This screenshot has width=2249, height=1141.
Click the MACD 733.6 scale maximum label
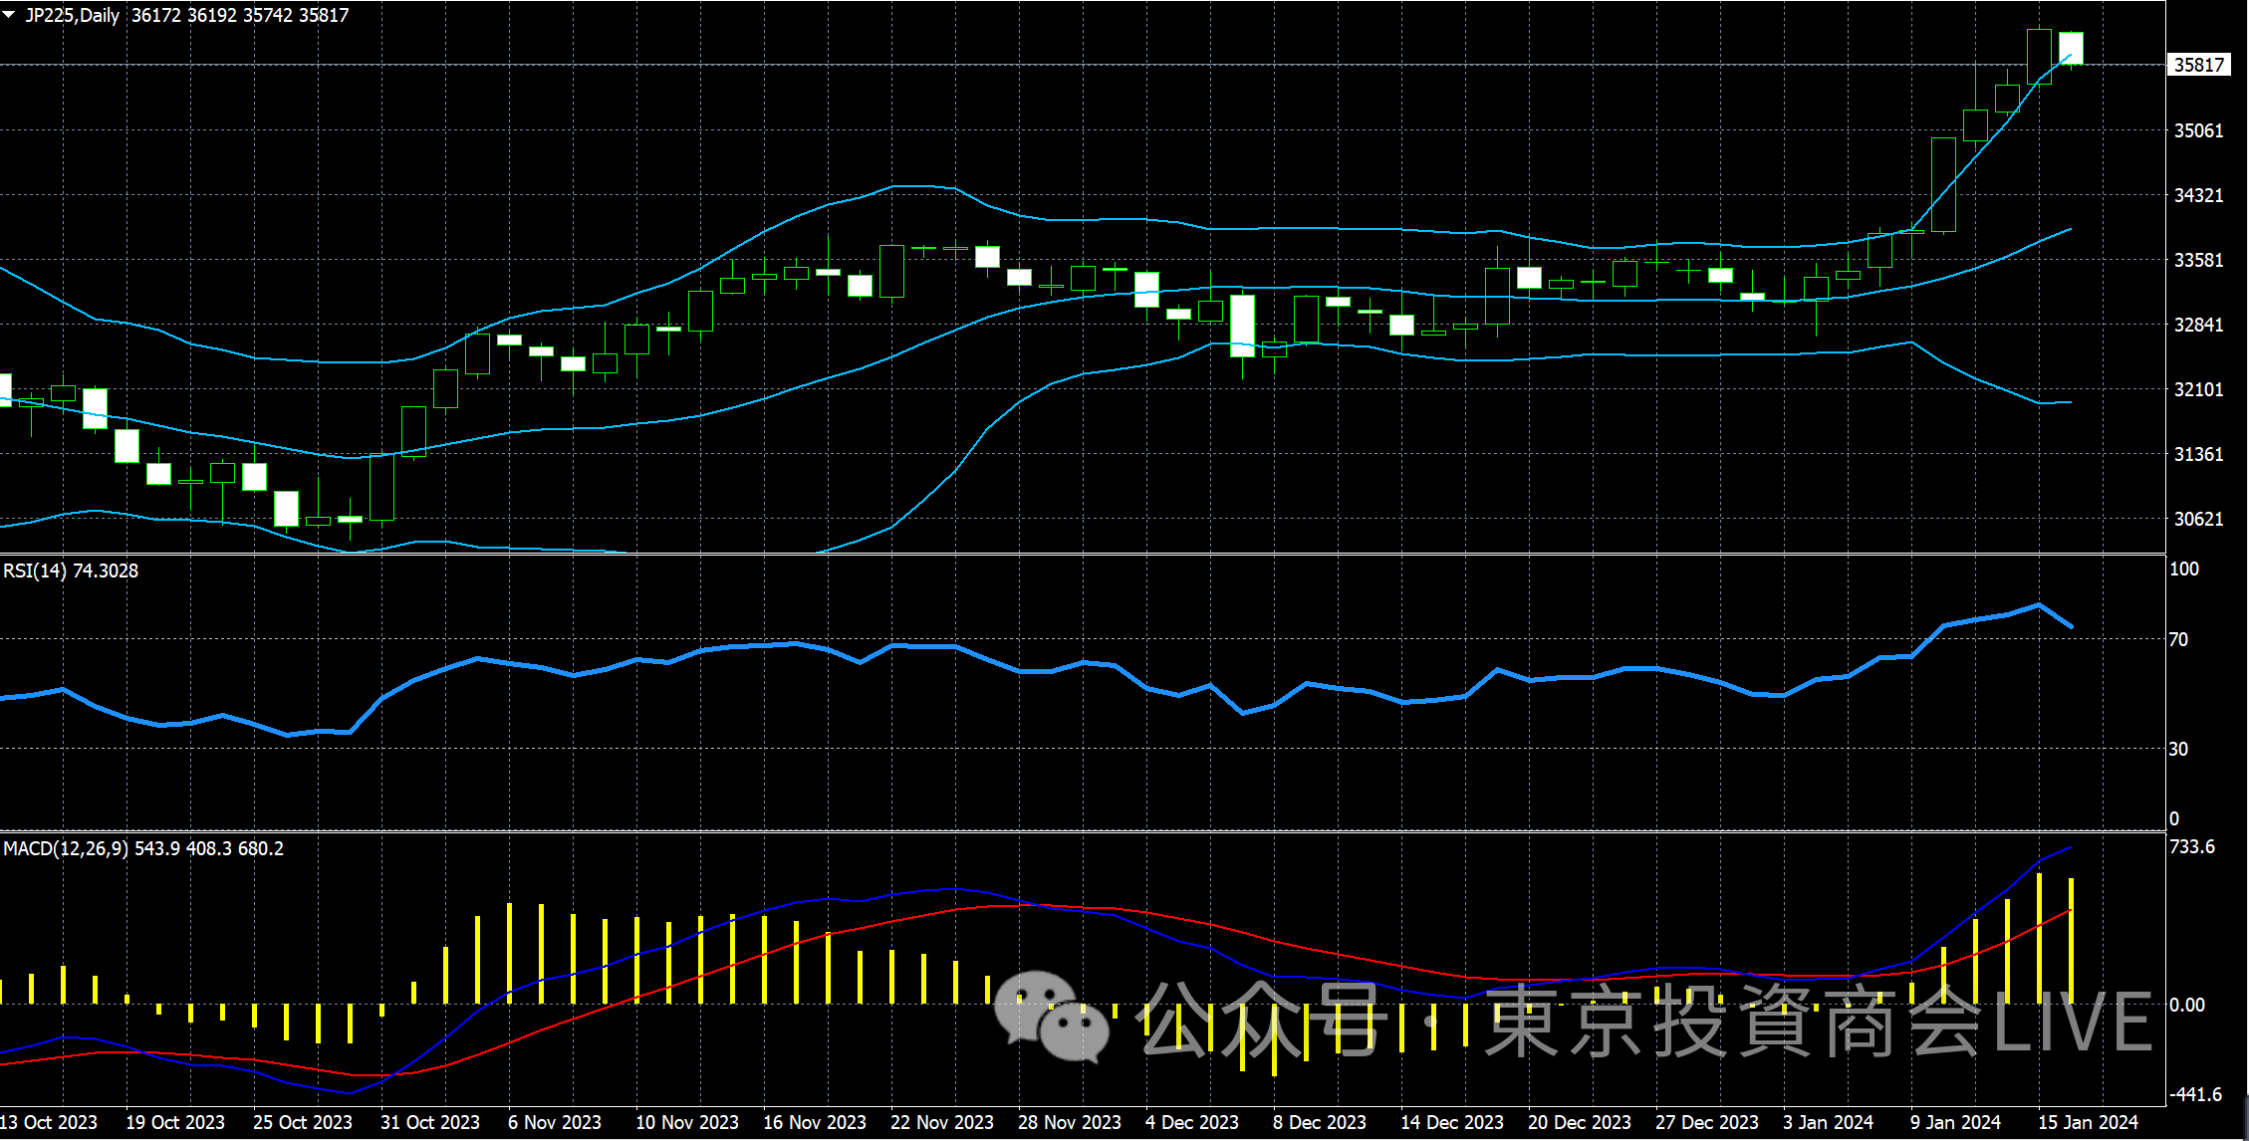pyautogui.click(x=2191, y=846)
